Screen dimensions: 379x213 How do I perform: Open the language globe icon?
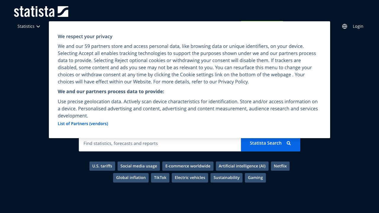pos(345,26)
